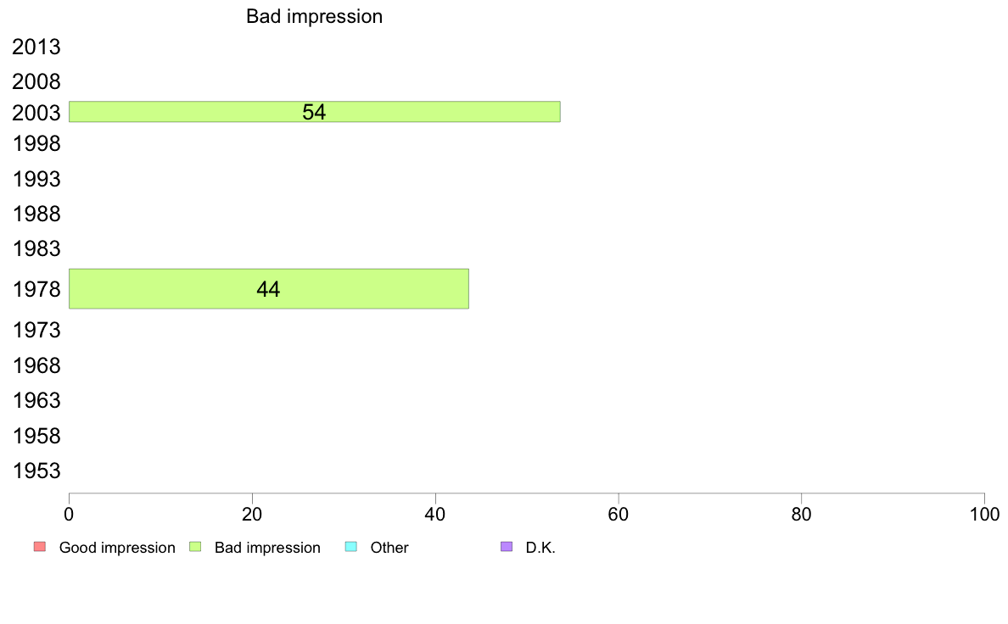The height and width of the screenshot is (624, 1008).
Task: Click the 1988 year label
Action: [36, 214]
